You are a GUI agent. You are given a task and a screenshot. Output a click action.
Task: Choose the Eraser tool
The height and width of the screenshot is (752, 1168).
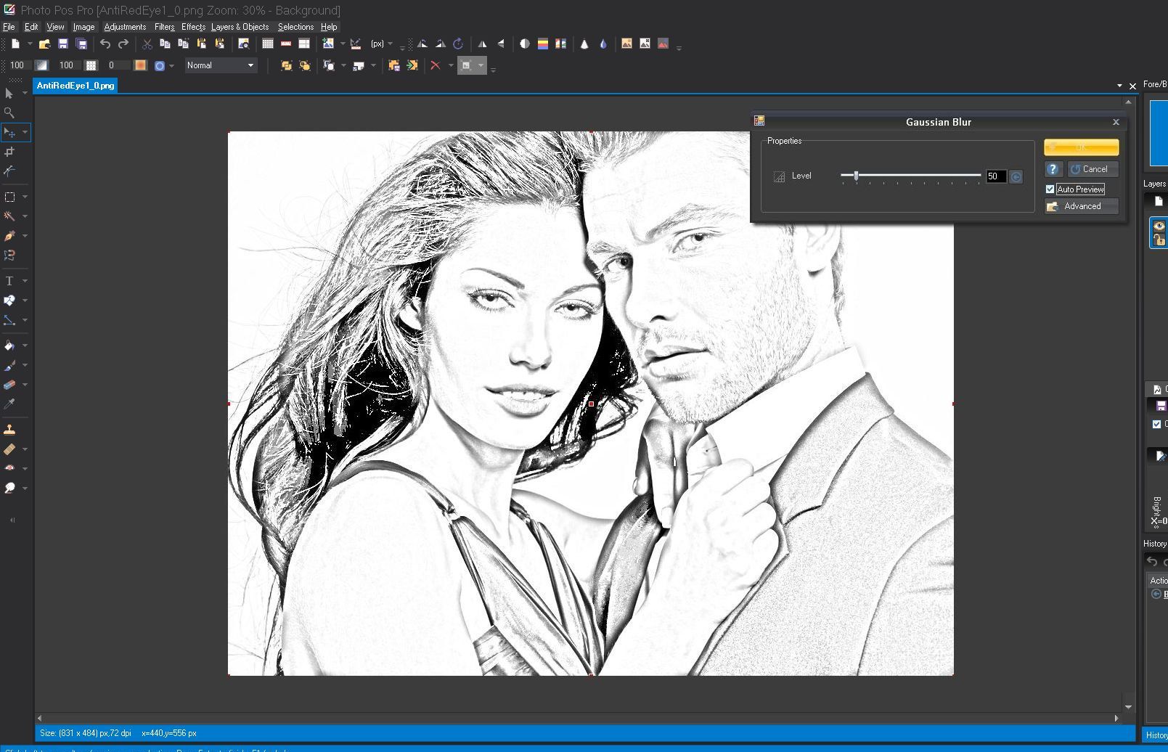tap(9, 385)
